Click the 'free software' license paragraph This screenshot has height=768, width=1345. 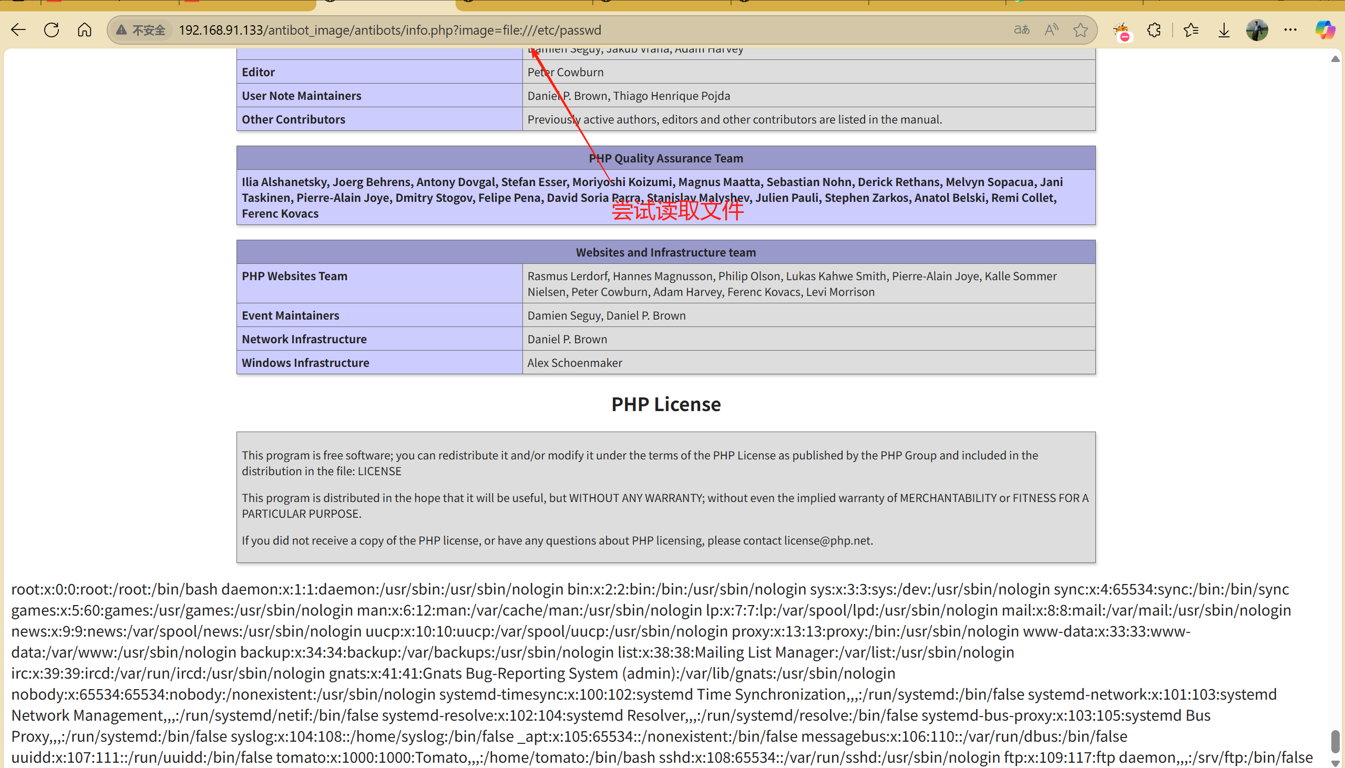pos(640,463)
